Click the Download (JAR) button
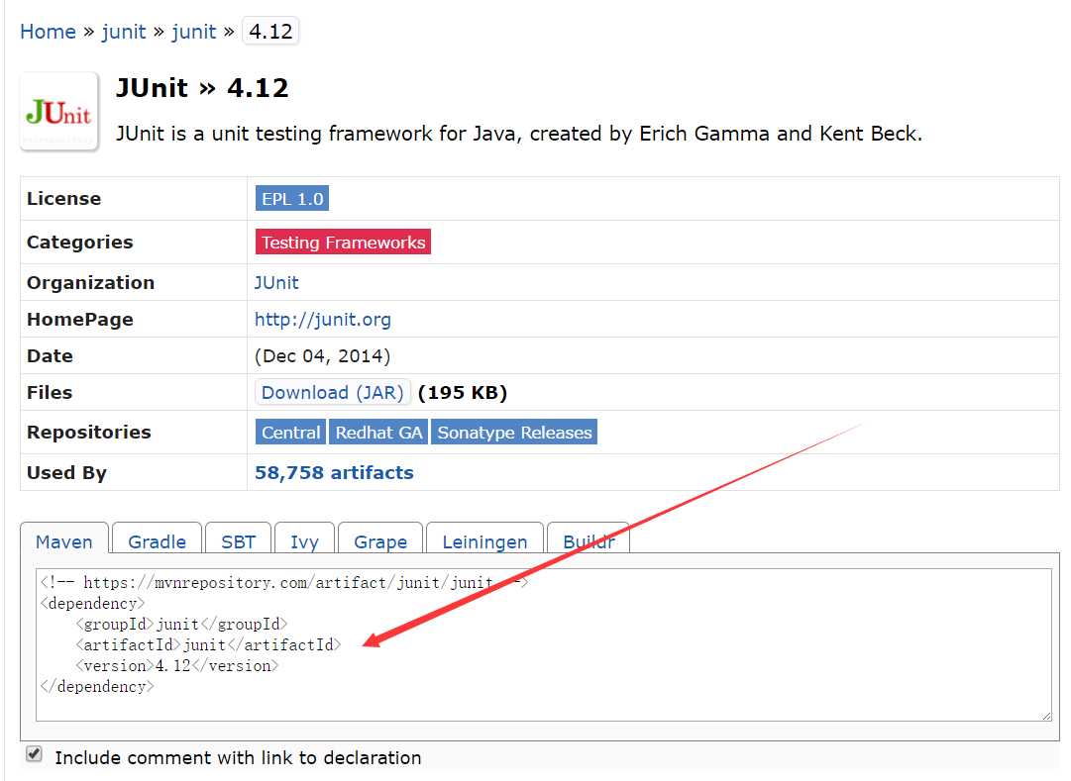 [333, 393]
